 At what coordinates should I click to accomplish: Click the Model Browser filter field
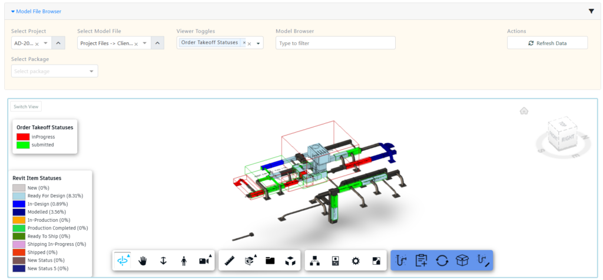point(335,43)
